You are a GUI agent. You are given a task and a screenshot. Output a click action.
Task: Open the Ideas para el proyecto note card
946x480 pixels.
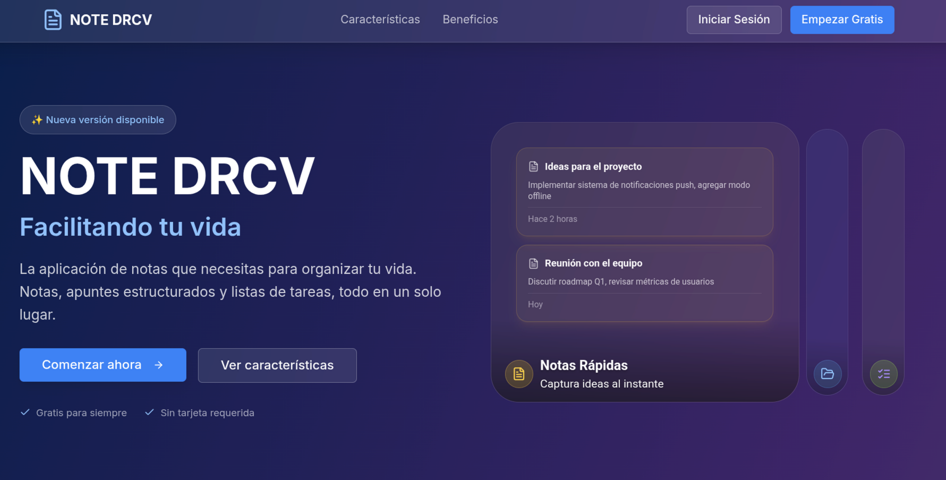[x=644, y=192]
